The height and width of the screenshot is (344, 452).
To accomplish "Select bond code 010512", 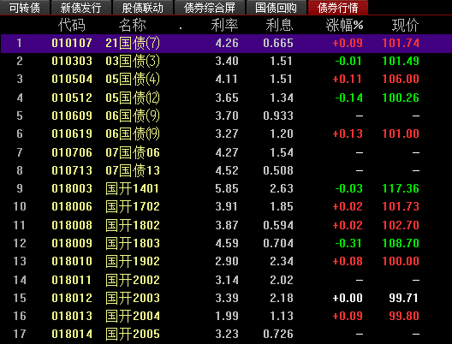I will coord(72,98).
